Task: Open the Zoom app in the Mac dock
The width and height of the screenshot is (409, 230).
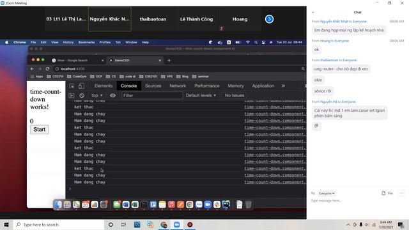Action: [x=208, y=204]
